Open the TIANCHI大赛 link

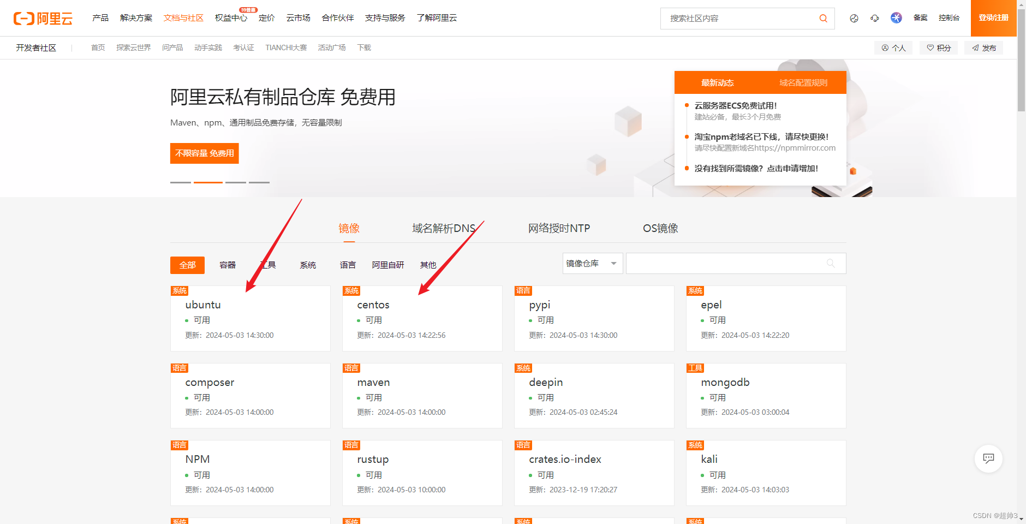point(286,48)
